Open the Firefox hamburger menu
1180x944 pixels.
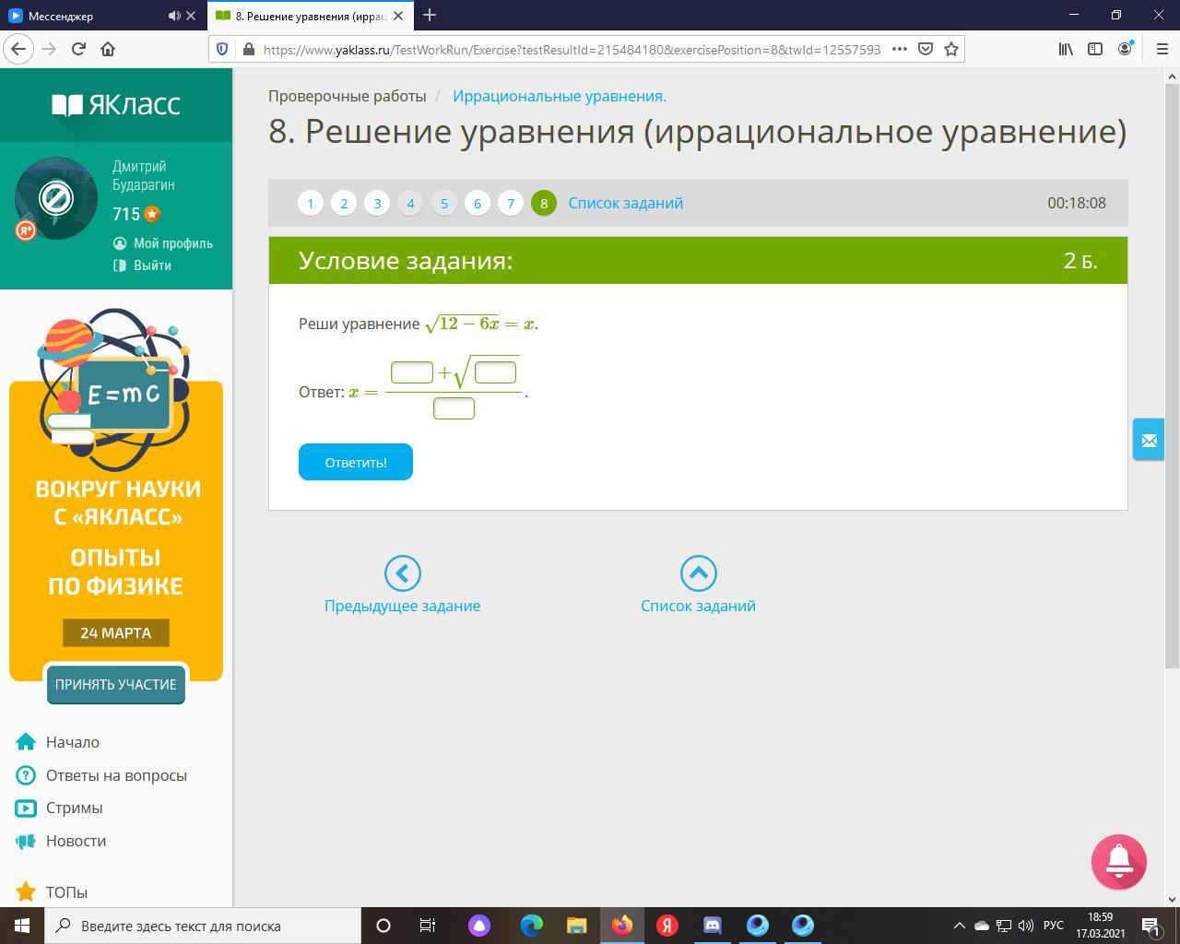[1162, 49]
